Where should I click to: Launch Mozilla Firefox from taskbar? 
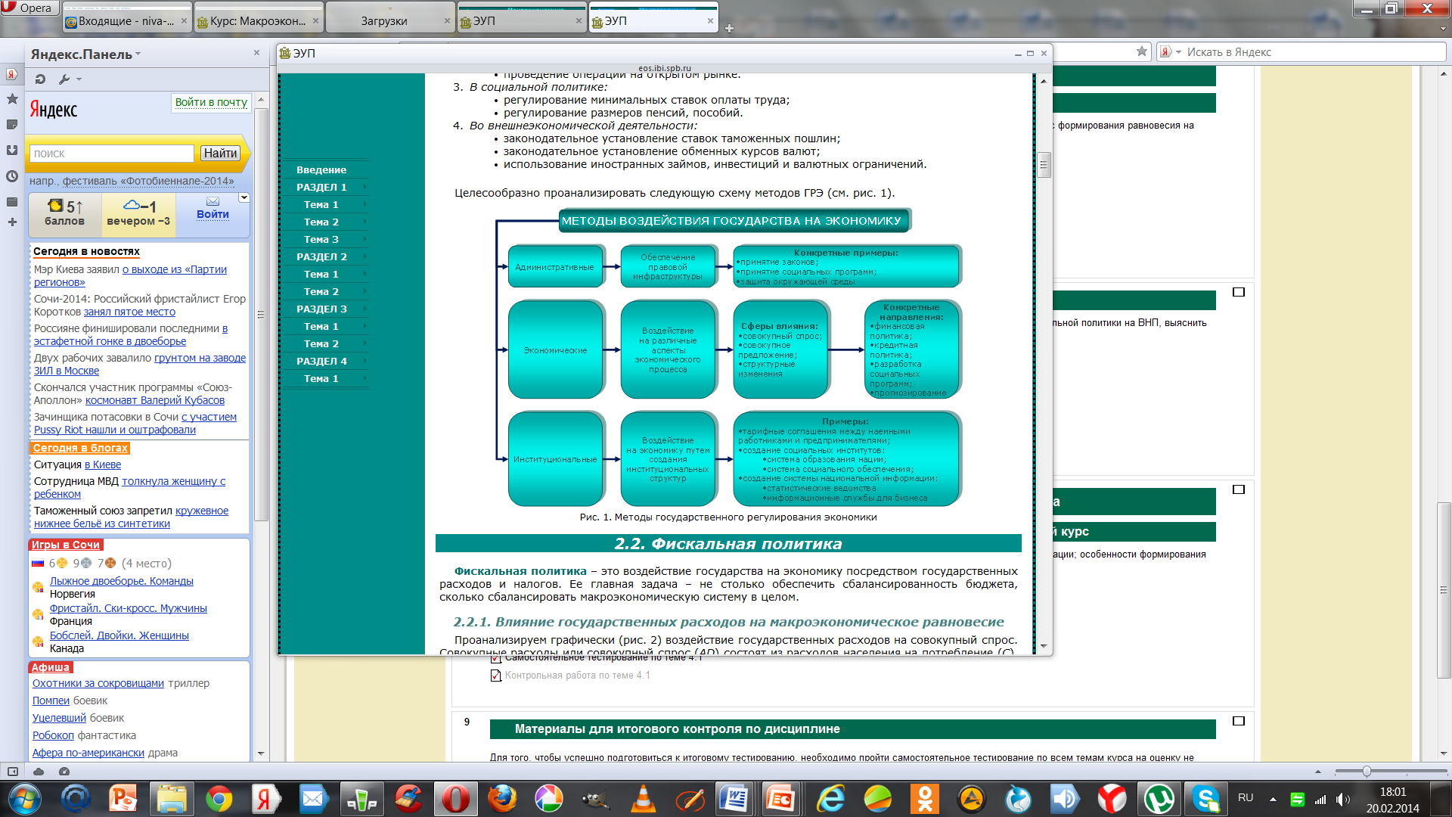point(502,799)
